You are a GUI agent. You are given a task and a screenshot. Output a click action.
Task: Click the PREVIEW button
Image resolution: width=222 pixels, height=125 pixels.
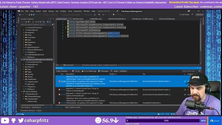[199, 15]
